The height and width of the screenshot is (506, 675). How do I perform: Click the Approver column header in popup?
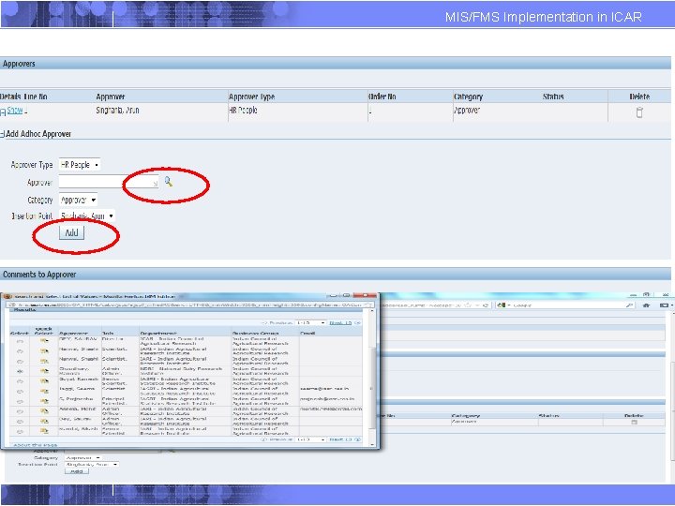(x=74, y=334)
